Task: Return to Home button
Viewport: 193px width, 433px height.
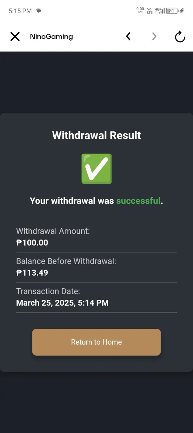Action: click(96, 342)
